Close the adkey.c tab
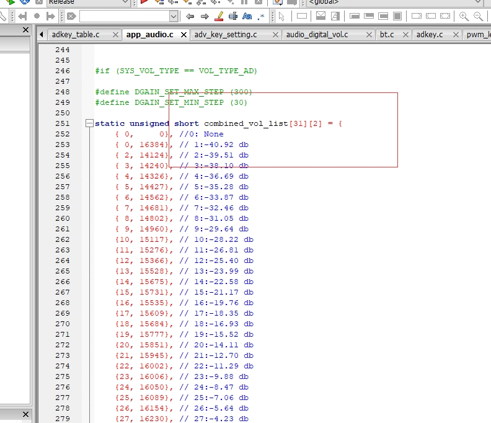This screenshot has width=491, height=423. pyautogui.click(x=456, y=35)
